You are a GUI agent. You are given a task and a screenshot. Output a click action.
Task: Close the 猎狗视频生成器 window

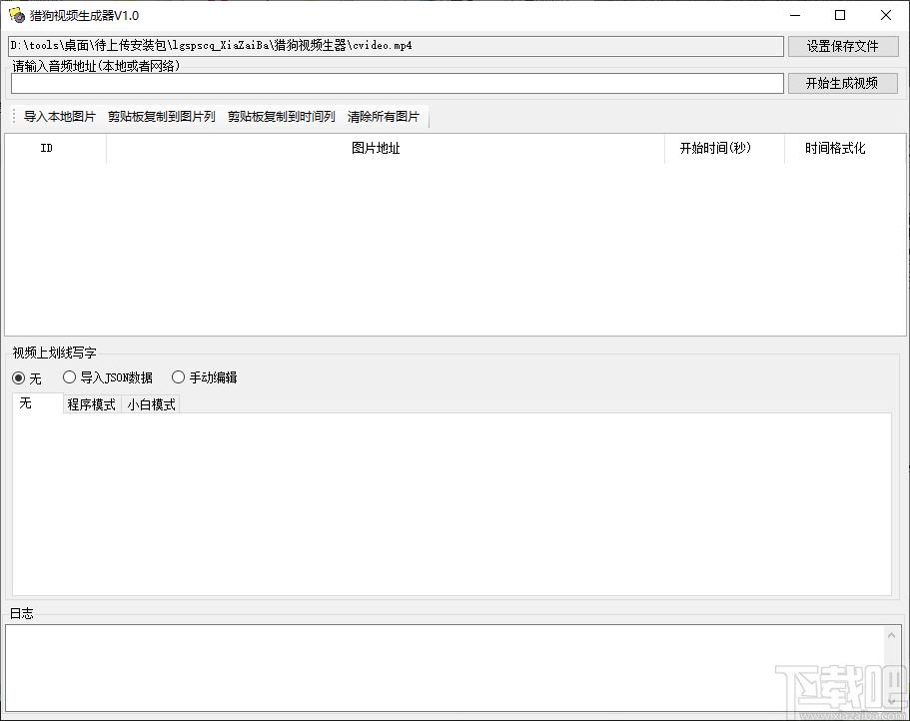(x=886, y=15)
